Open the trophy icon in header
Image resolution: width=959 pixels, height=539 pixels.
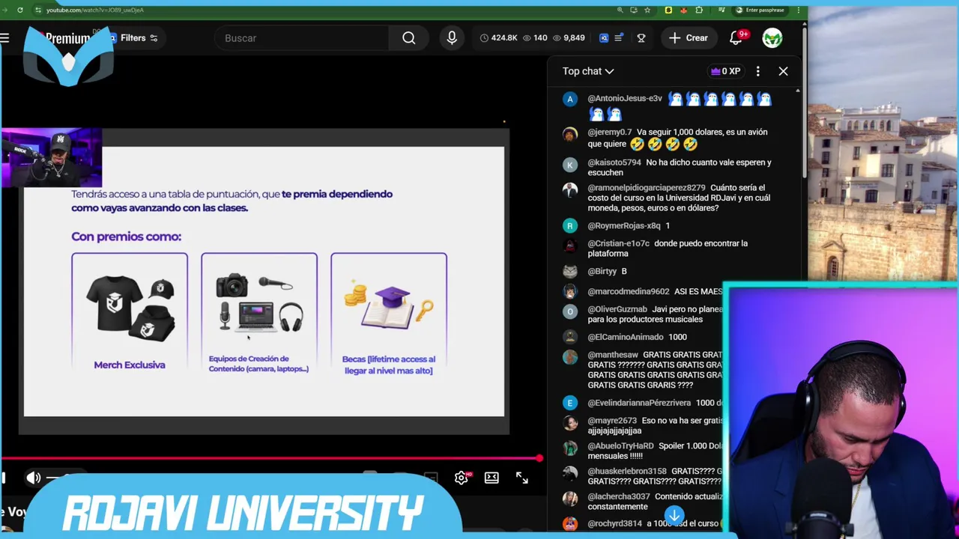click(641, 37)
